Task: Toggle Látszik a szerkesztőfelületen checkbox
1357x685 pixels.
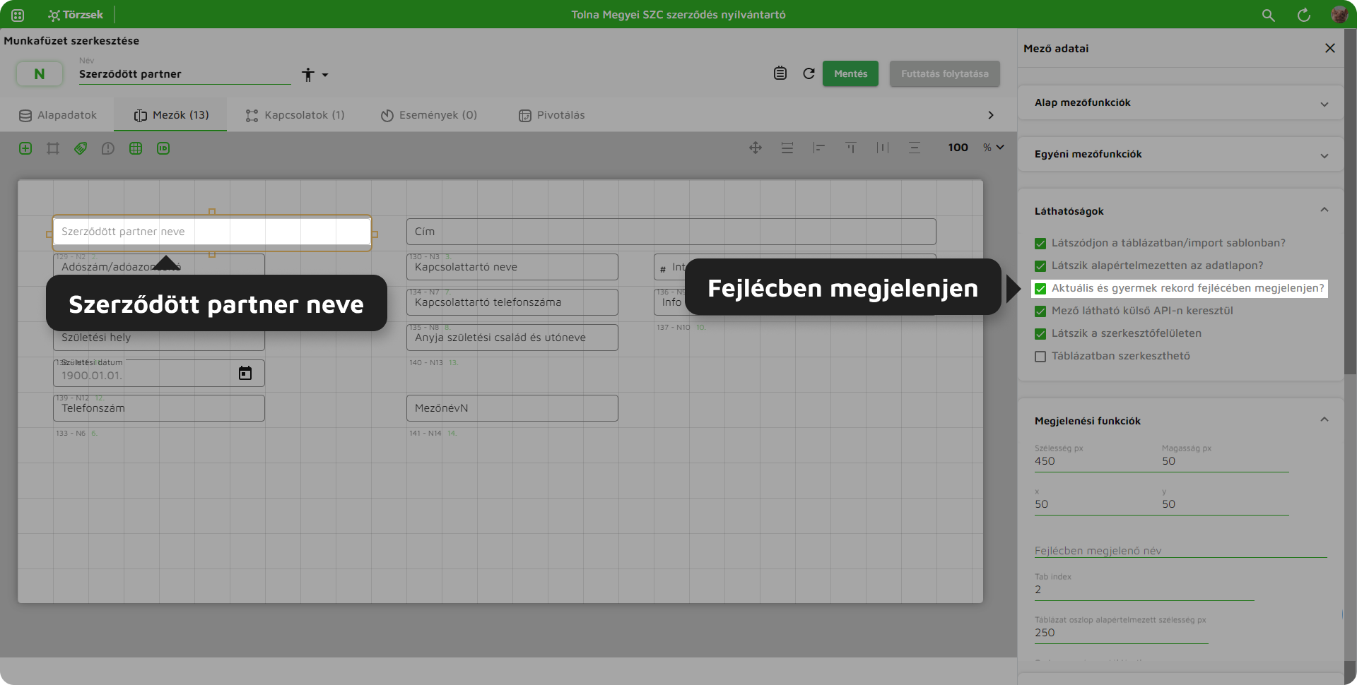Action: tap(1040, 334)
